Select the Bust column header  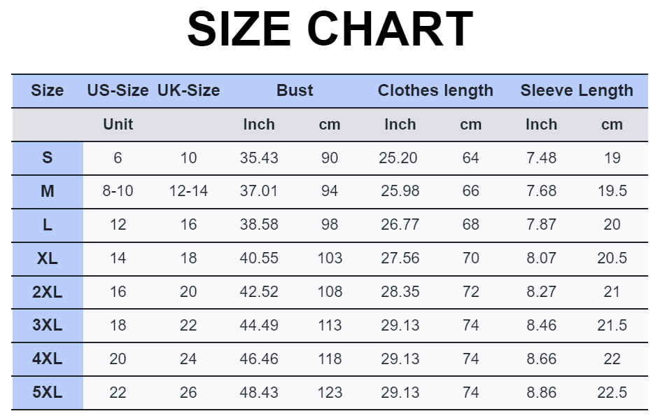[x=295, y=90]
